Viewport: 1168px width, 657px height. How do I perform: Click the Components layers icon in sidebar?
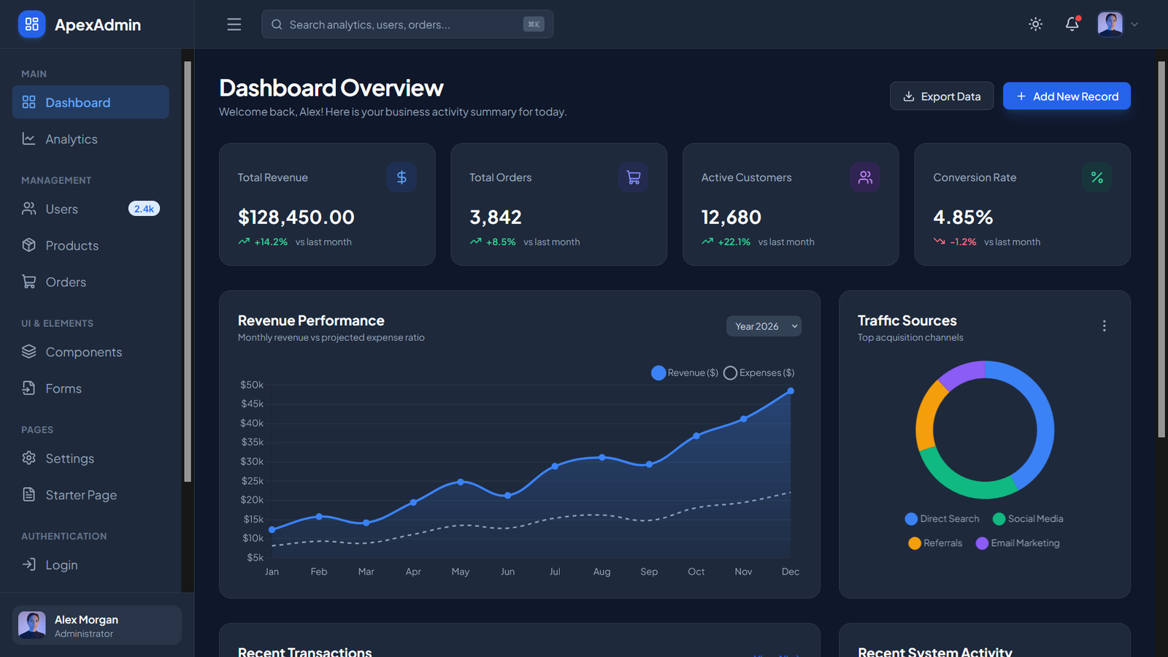pyautogui.click(x=28, y=351)
